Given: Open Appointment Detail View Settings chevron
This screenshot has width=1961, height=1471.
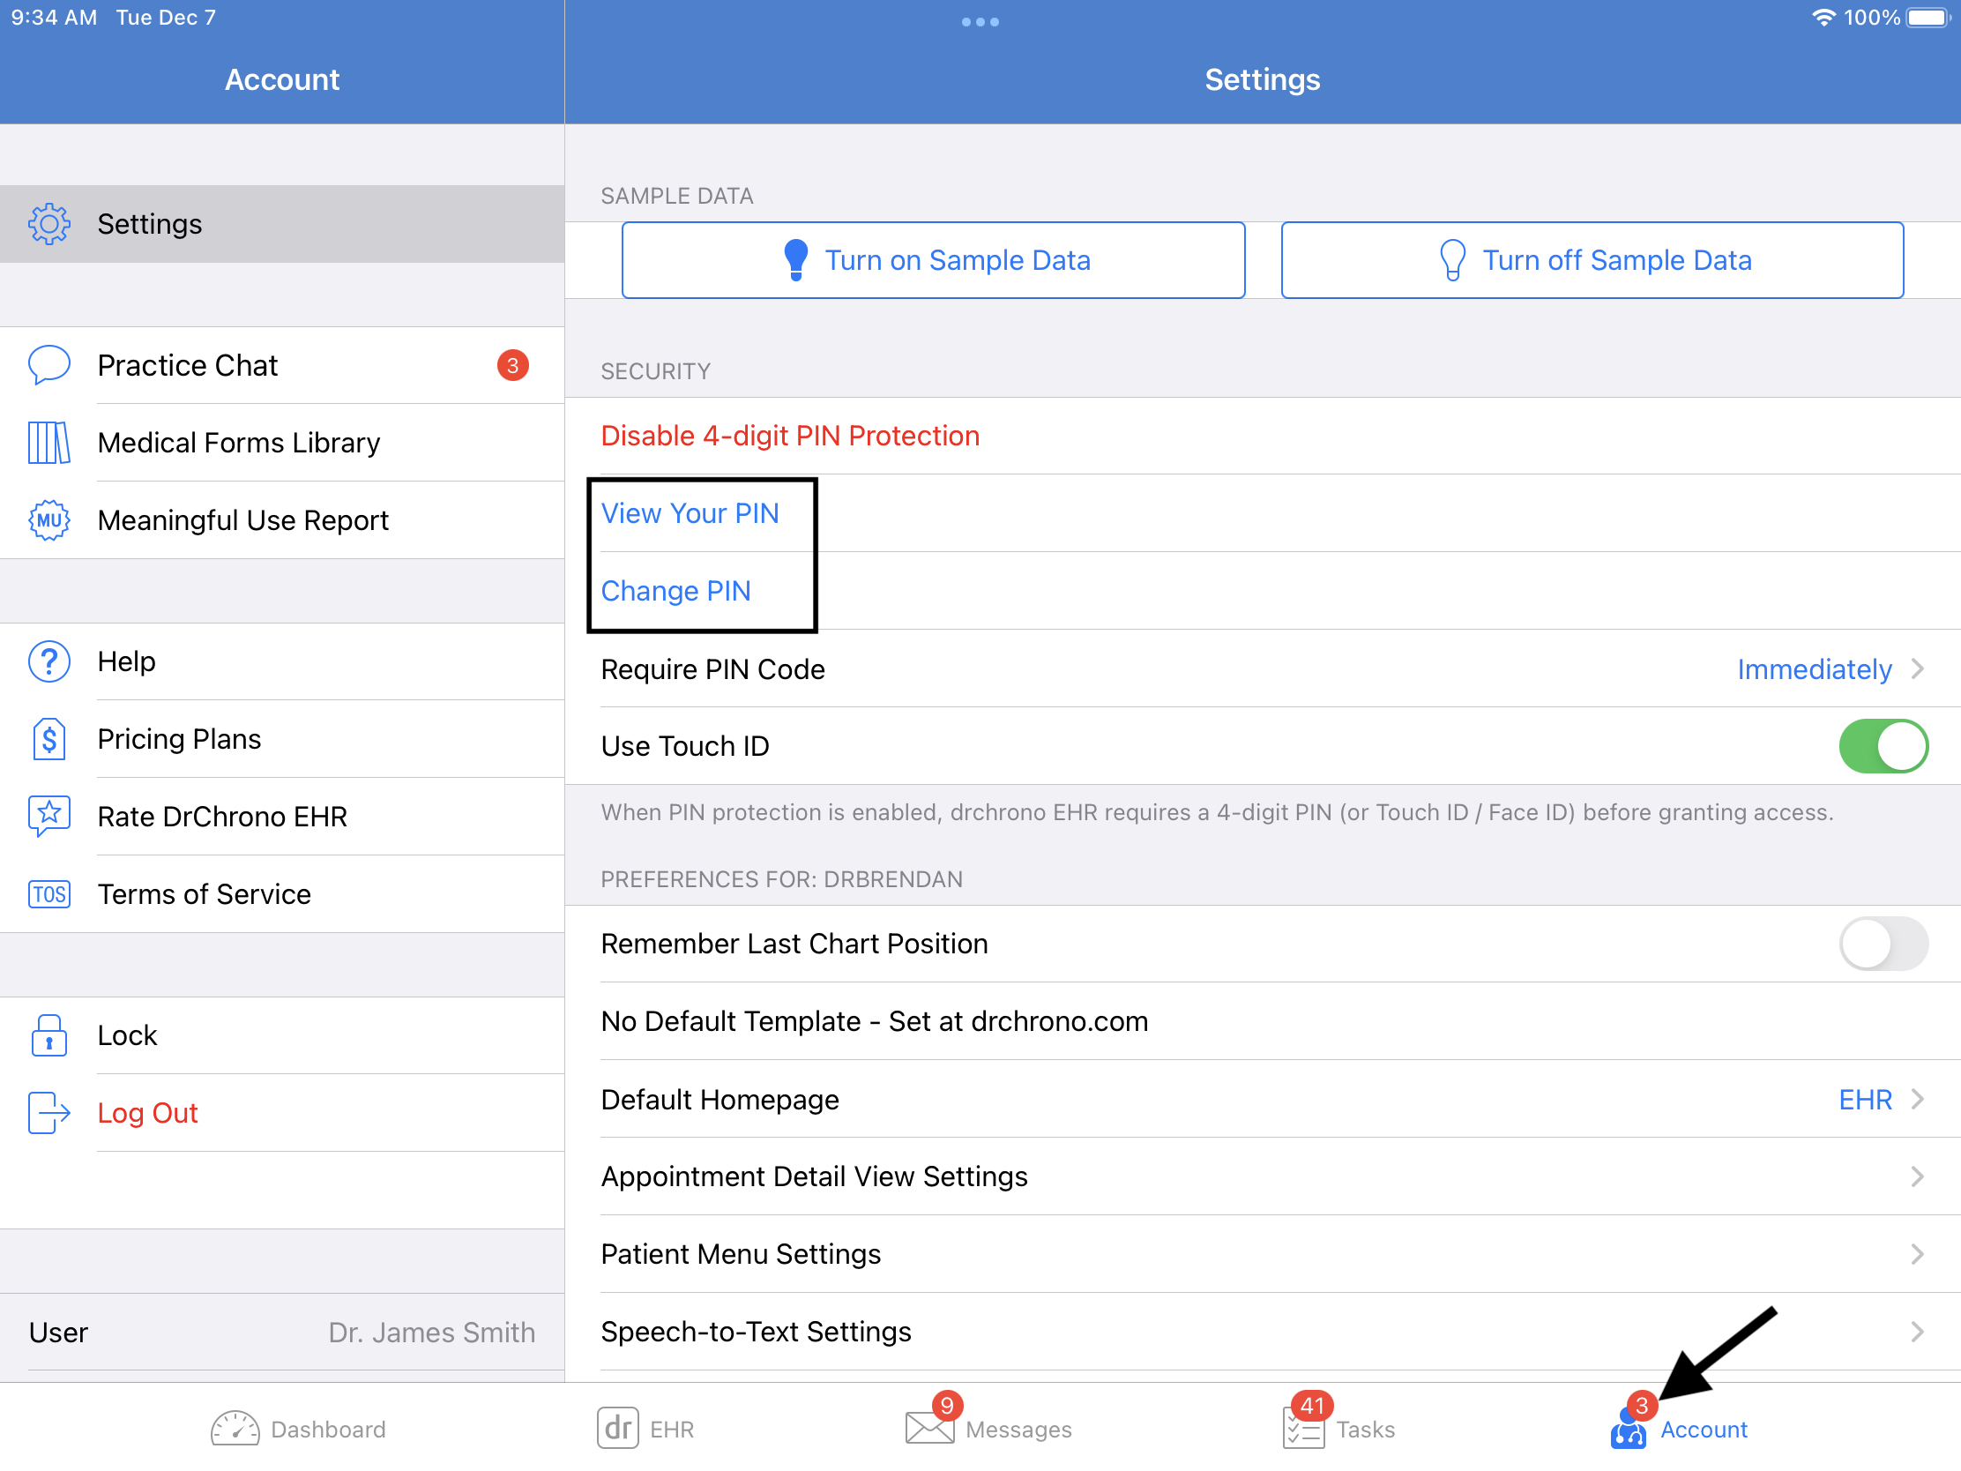Looking at the screenshot, I should click(x=1918, y=1176).
